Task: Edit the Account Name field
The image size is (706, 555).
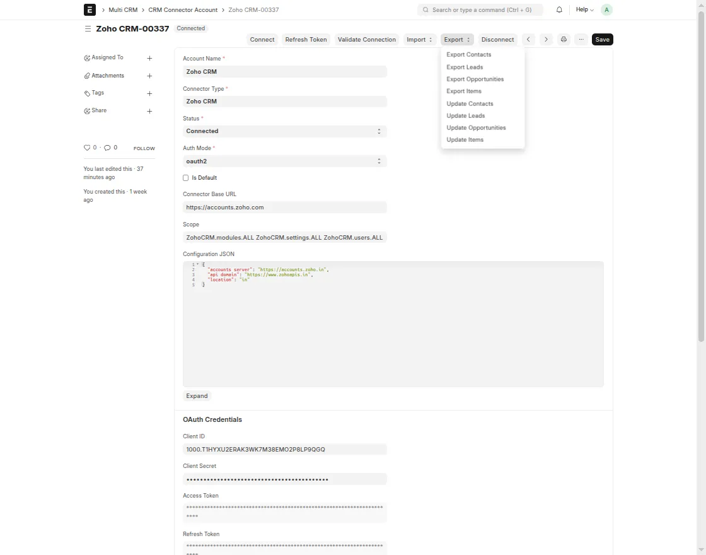Action: (284, 72)
